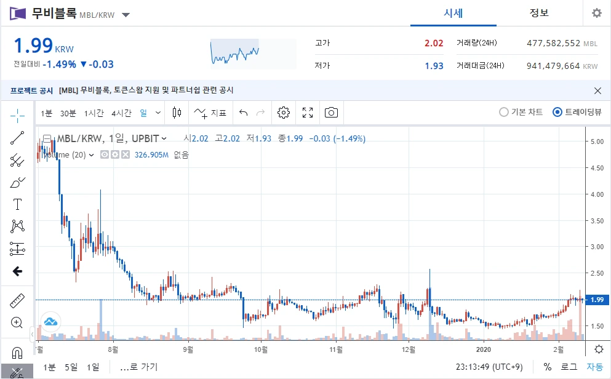The width and height of the screenshot is (611, 379).
Task: Dismiss the MBL project announcement banner
Action: (x=597, y=90)
